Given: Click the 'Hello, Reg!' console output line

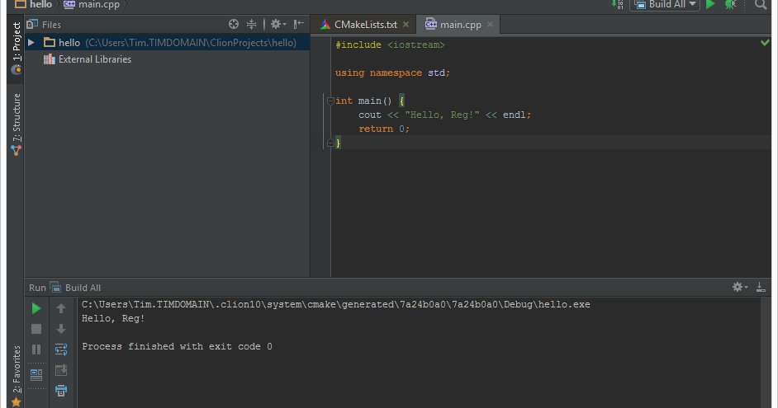Looking at the screenshot, I should coord(113,318).
